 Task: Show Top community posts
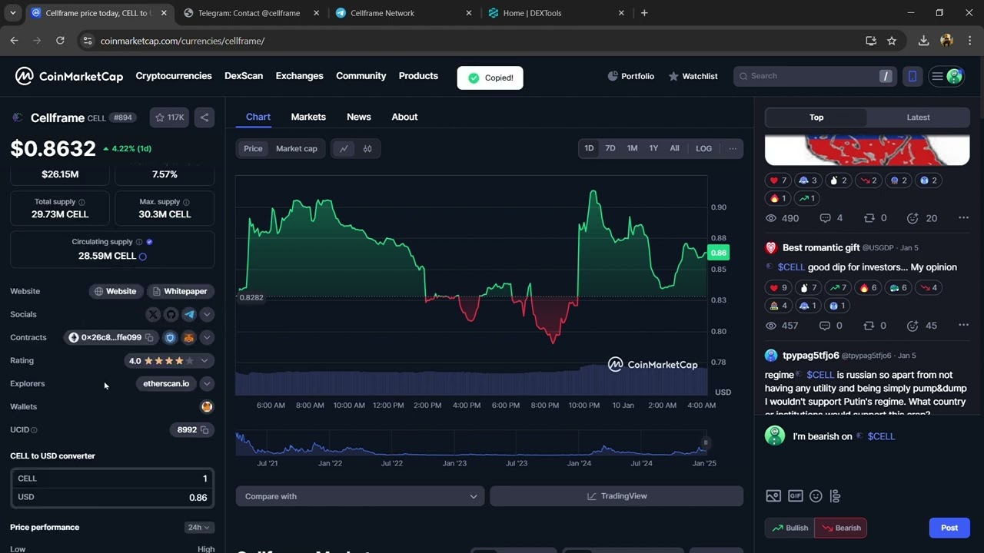pos(816,118)
